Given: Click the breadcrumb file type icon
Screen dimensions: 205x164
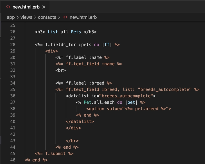Looking at the screenshot, I should pos(65,17).
